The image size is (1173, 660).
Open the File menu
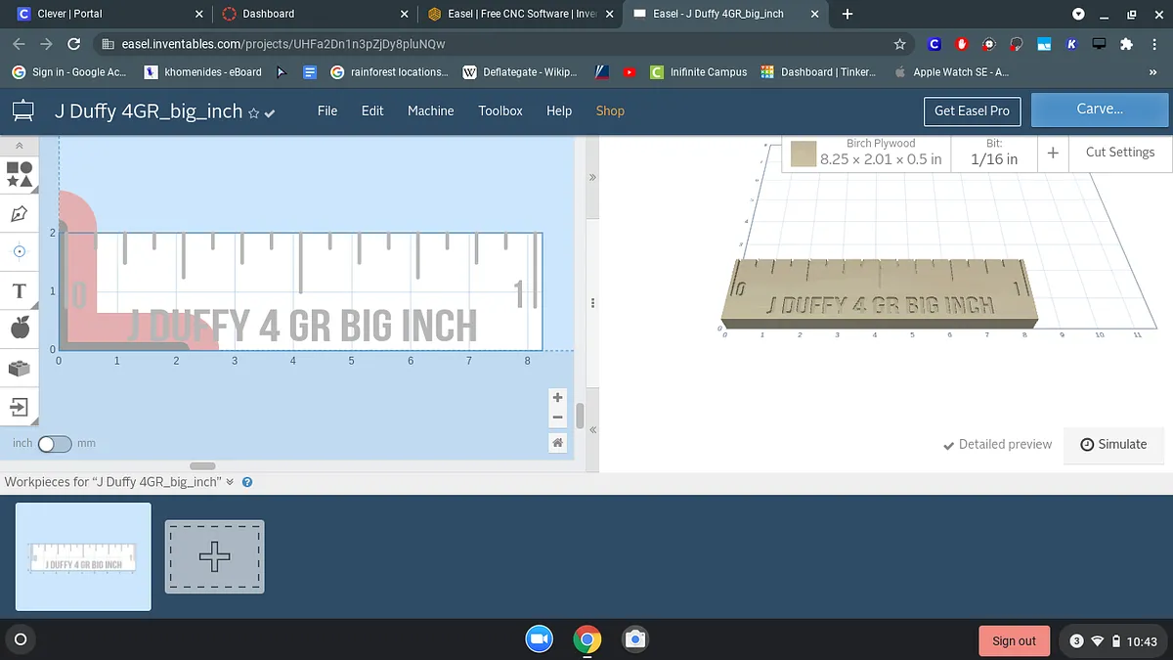click(327, 110)
